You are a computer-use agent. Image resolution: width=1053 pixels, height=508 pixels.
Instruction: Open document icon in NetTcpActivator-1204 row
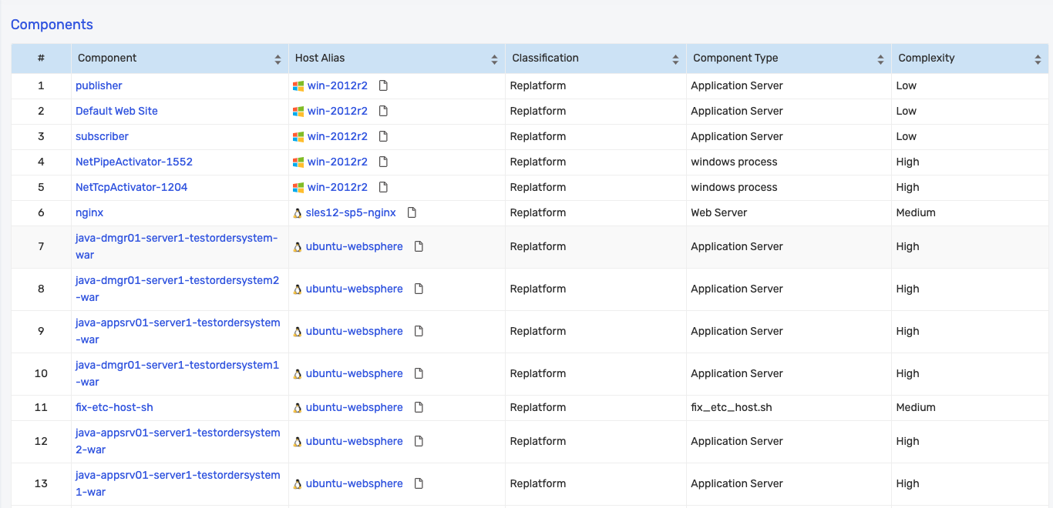pyautogui.click(x=383, y=187)
